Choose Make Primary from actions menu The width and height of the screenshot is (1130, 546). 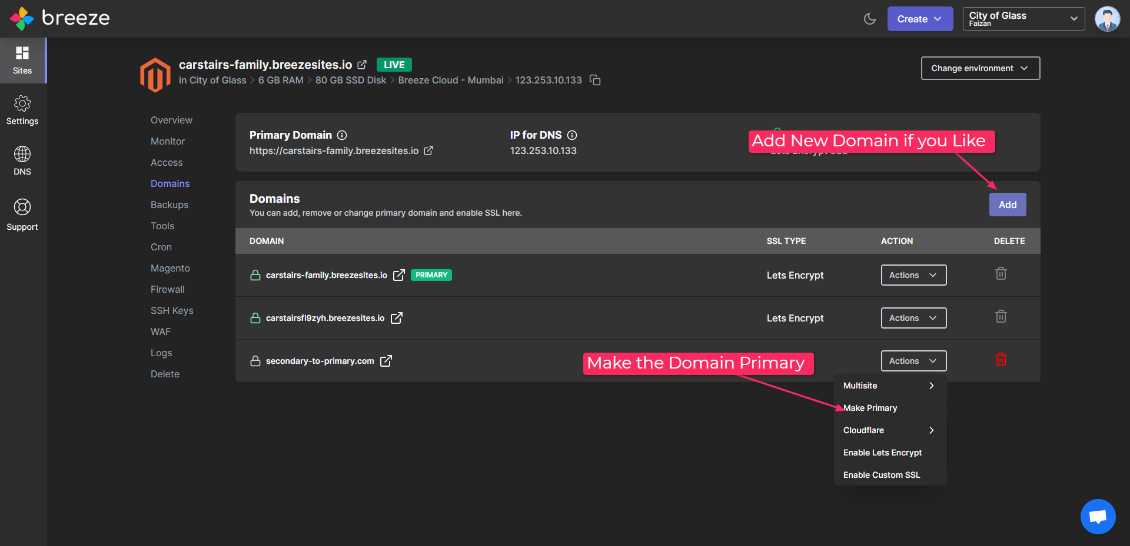pos(890,408)
